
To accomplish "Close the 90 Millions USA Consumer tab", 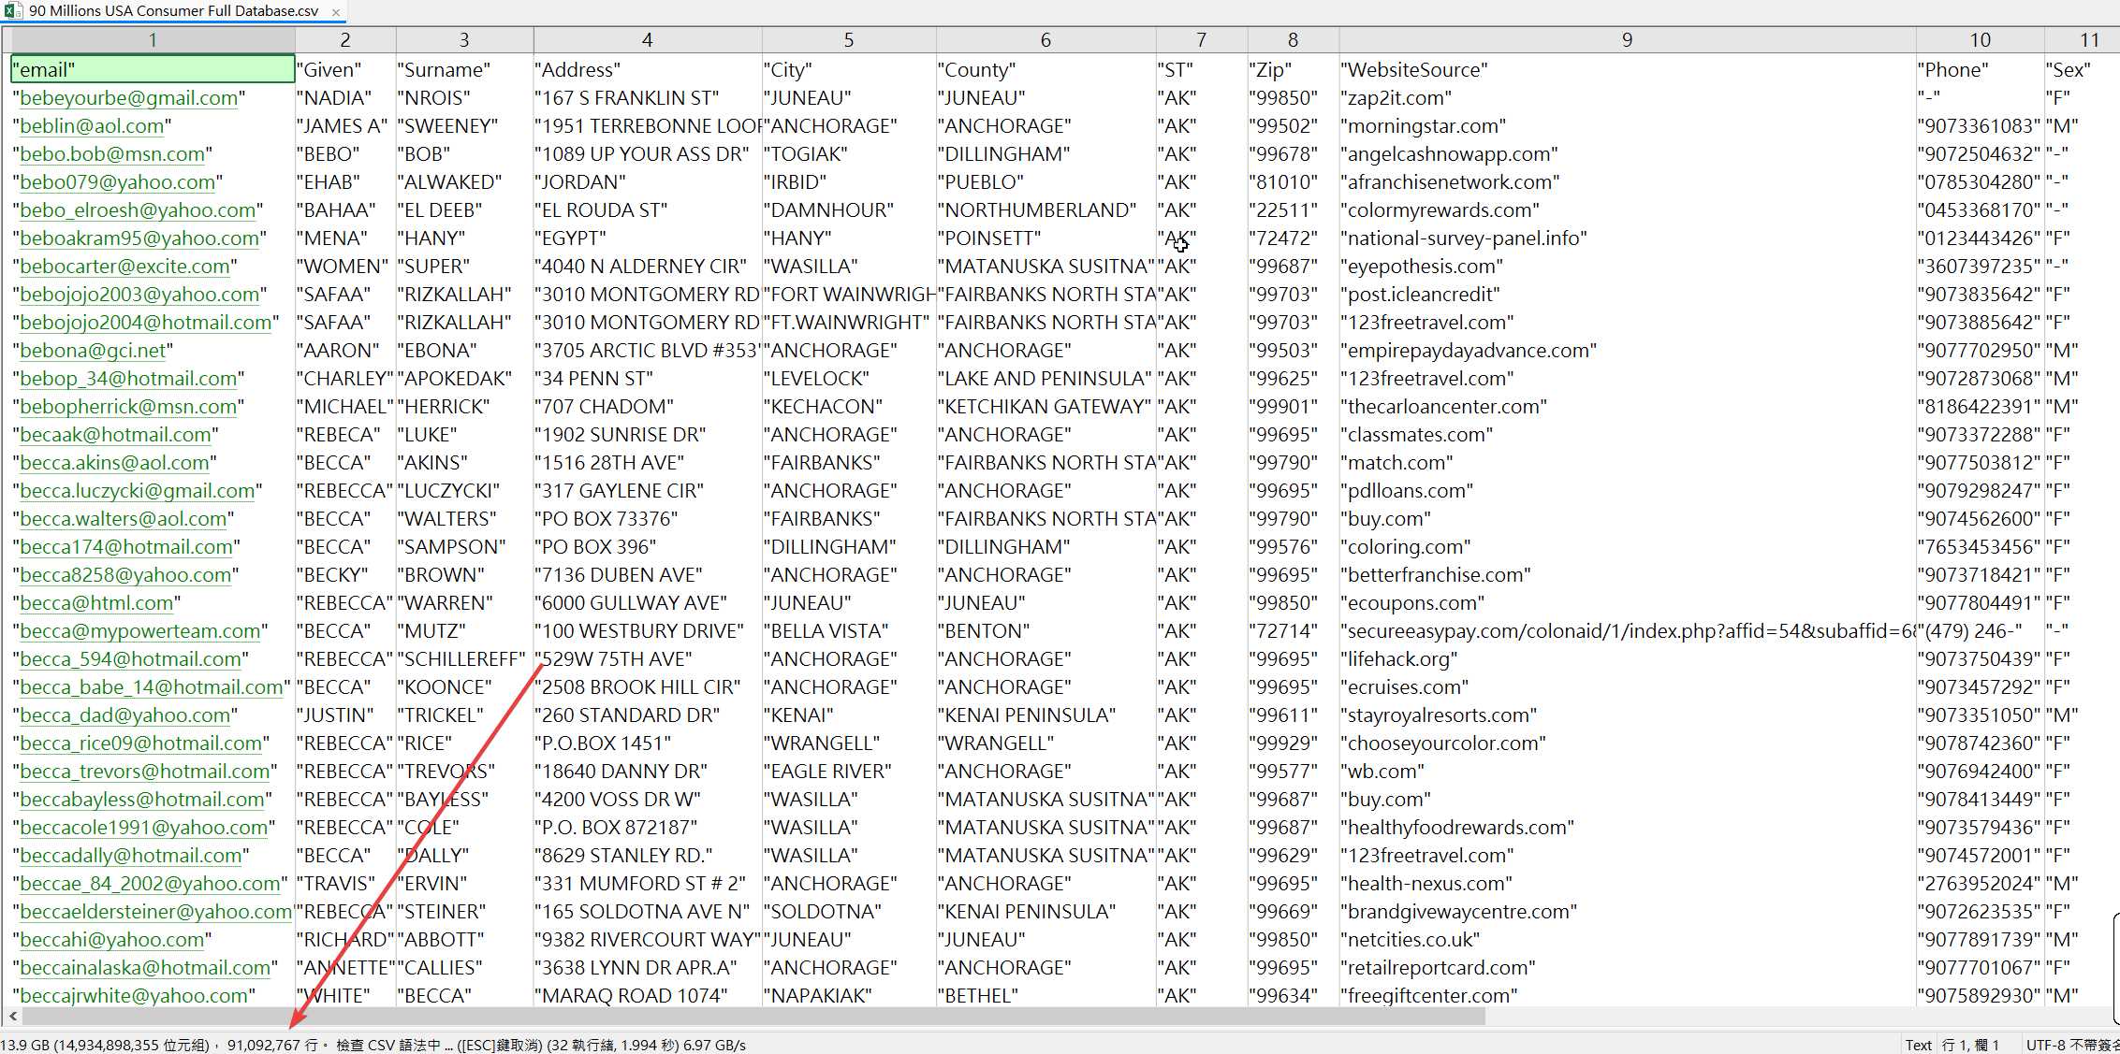I will [336, 12].
